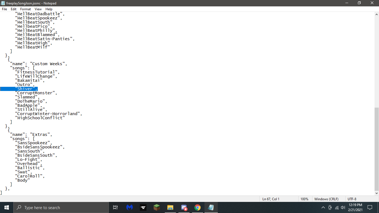Click the 100% zoom level indicator

(x=304, y=199)
